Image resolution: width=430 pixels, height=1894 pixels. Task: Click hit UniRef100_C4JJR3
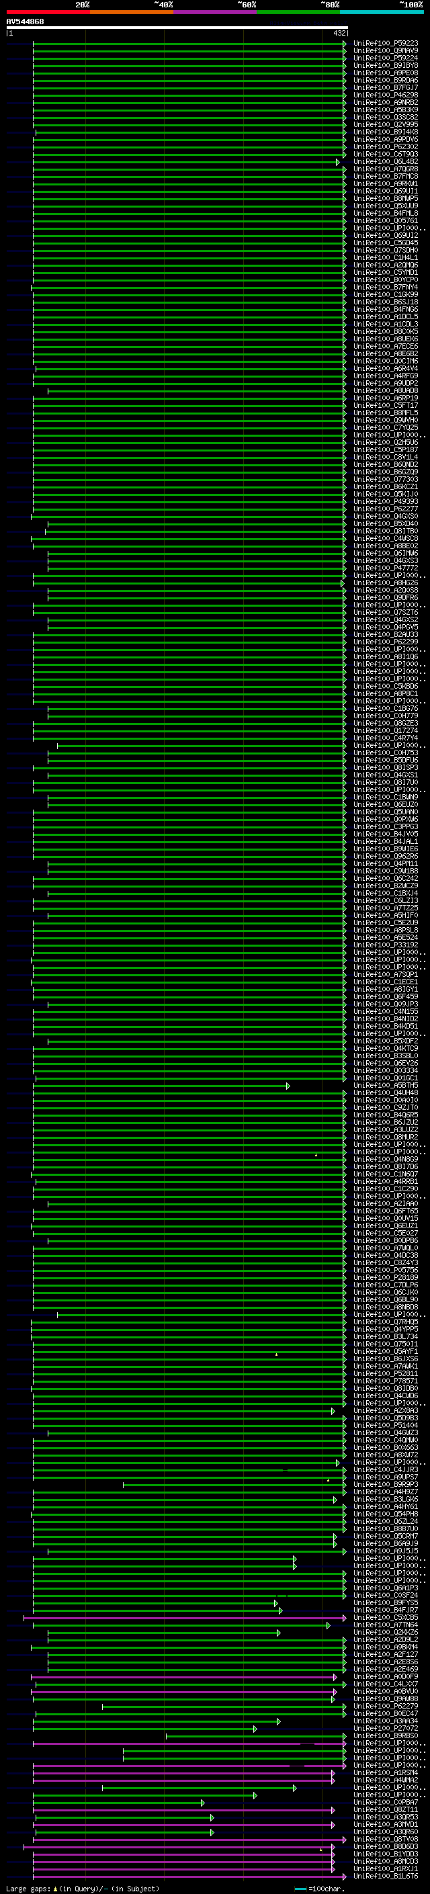point(386,1470)
